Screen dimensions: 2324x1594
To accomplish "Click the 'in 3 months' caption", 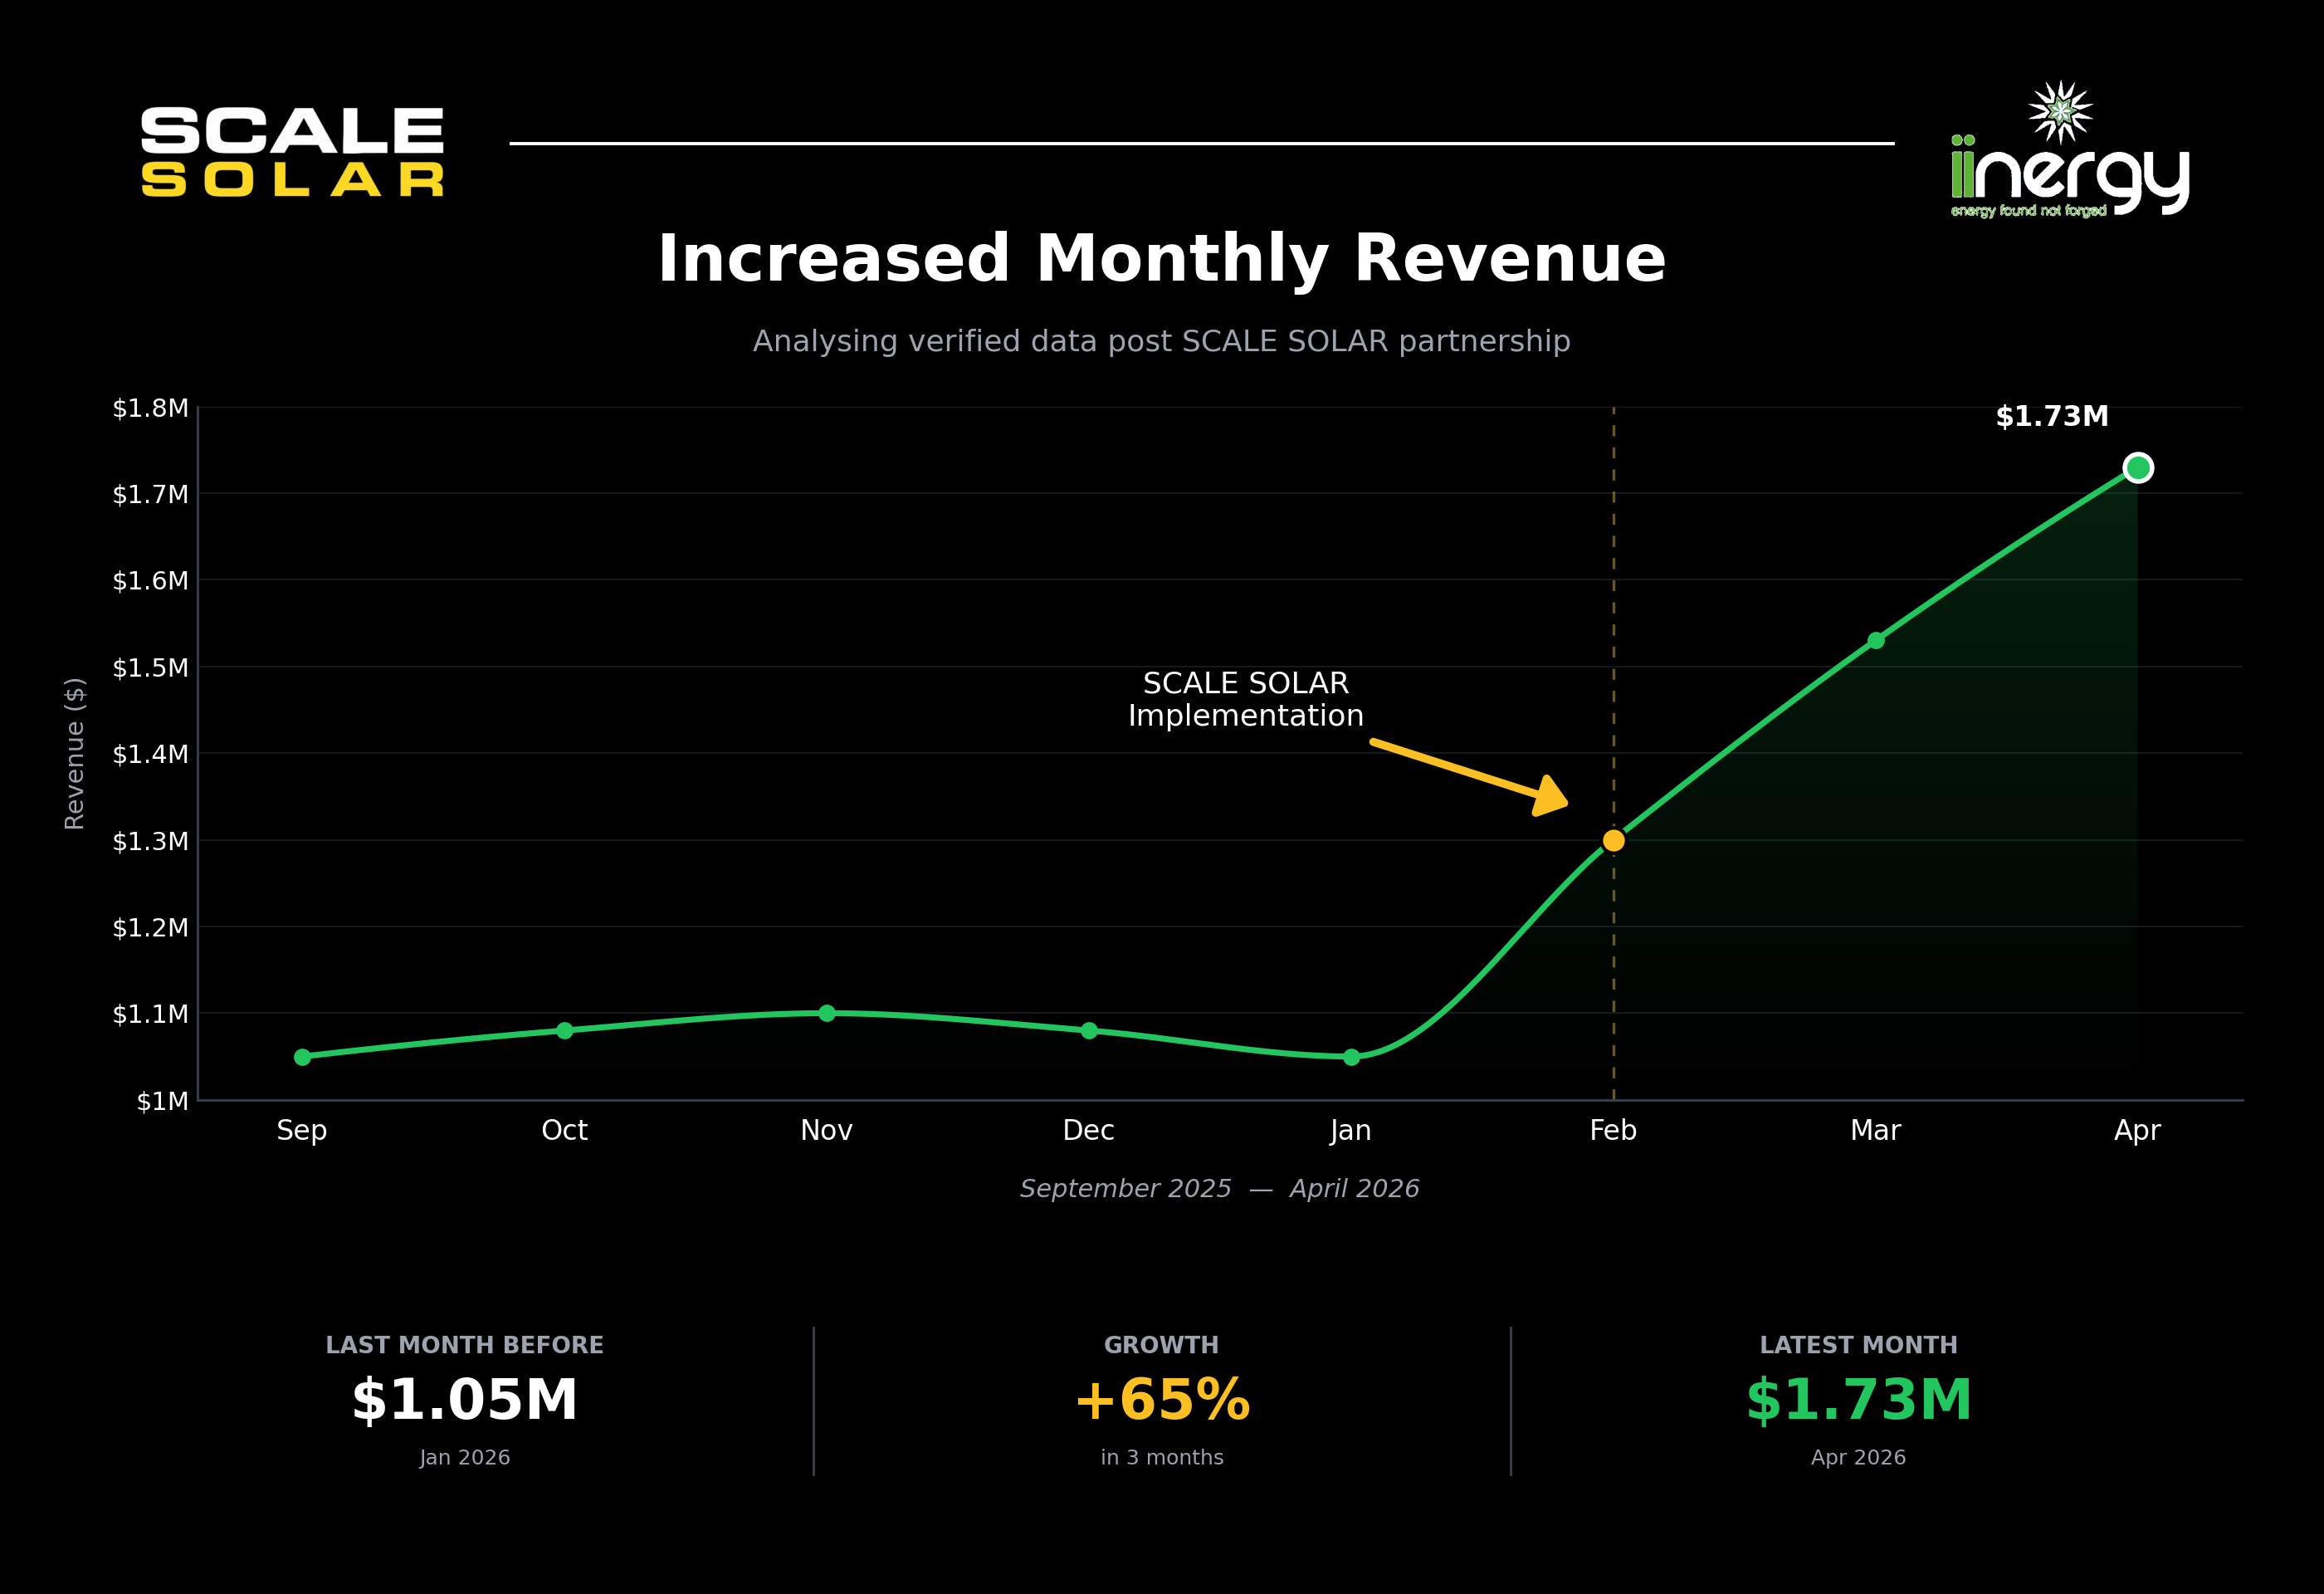I will [x=1162, y=1458].
